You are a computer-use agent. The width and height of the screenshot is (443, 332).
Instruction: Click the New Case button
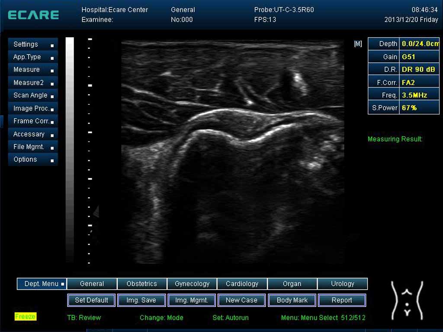[241, 300]
